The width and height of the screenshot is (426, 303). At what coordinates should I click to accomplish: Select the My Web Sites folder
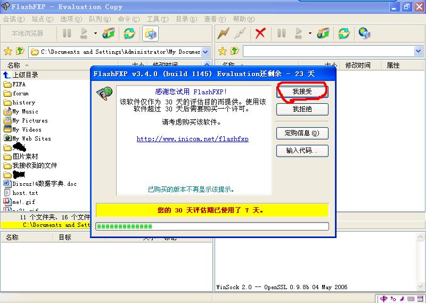28,138
